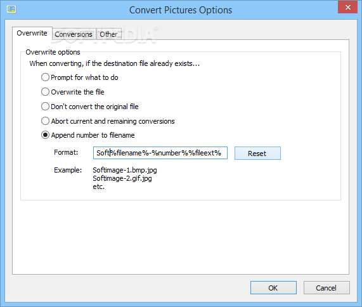Reset the filename format string
The image size is (362, 307).
point(257,153)
